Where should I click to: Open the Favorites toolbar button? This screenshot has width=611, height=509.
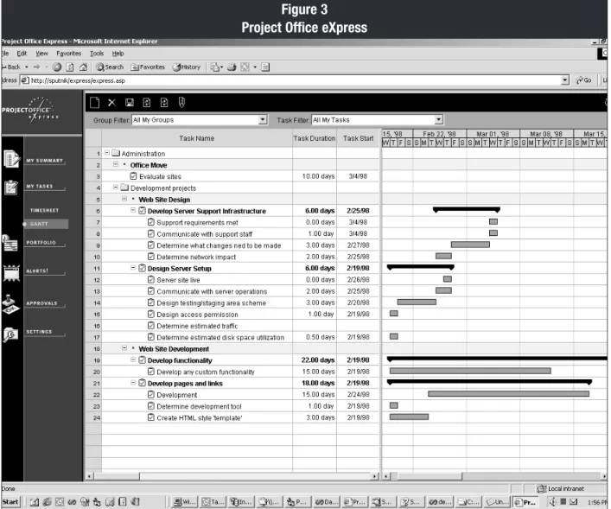click(x=148, y=67)
